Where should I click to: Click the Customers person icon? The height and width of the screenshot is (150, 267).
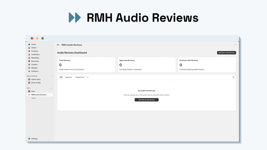[x=29, y=54]
